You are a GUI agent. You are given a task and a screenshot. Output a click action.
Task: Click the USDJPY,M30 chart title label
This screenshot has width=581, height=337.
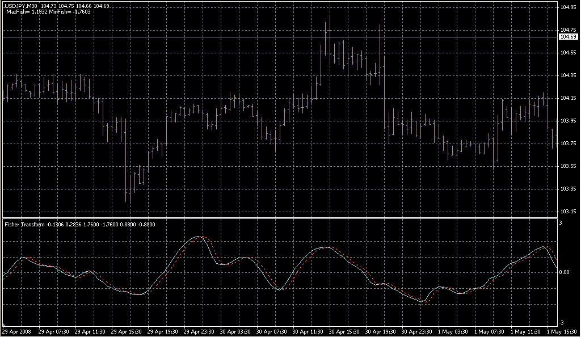click(x=22, y=5)
